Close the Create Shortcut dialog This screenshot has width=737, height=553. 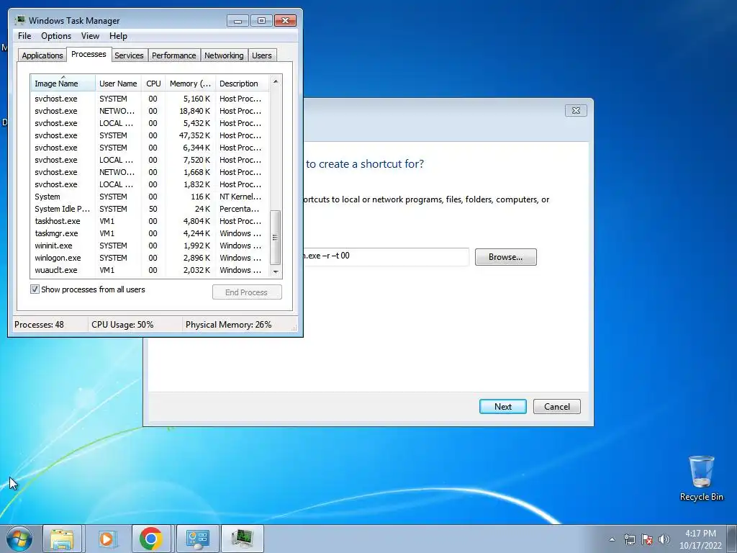[x=576, y=110]
